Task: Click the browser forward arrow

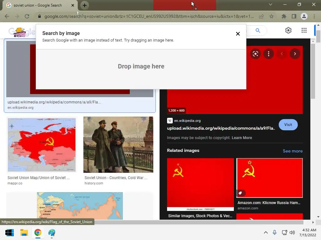Action: [x=17, y=16]
